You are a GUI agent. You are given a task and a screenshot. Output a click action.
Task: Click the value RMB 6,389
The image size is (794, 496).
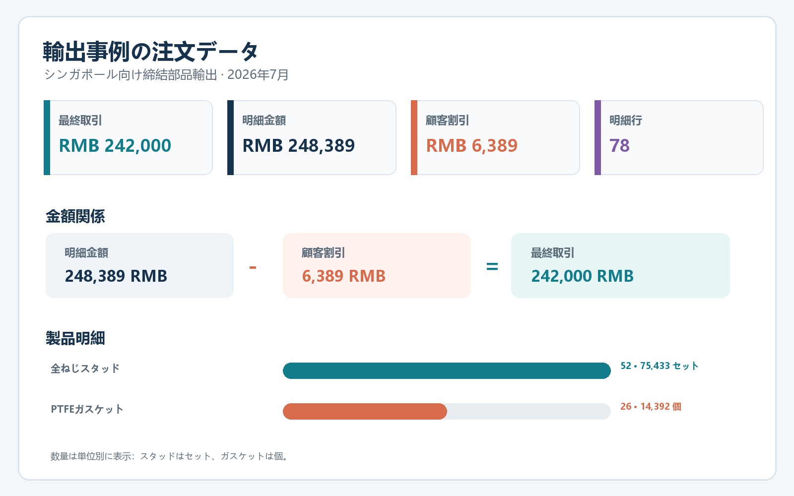[x=472, y=146]
